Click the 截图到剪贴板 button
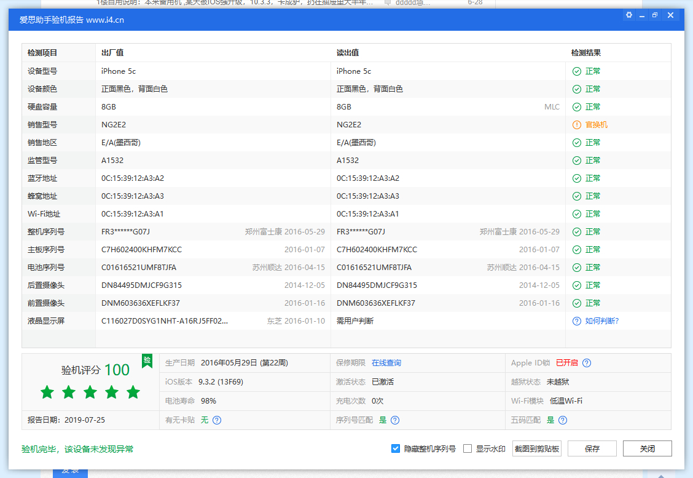Image resolution: width=693 pixels, height=478 pixels. coord(537,449)
